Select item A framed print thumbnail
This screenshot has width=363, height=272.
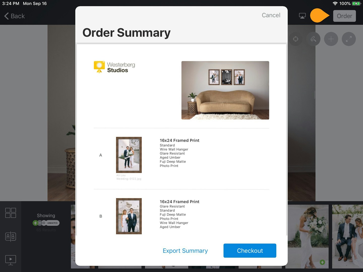129,155
